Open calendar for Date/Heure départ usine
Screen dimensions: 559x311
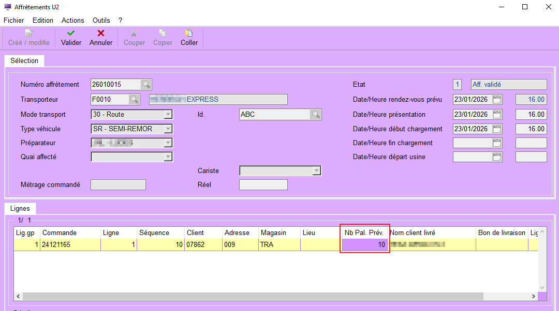pyautogui.click(x=497, y=157)
